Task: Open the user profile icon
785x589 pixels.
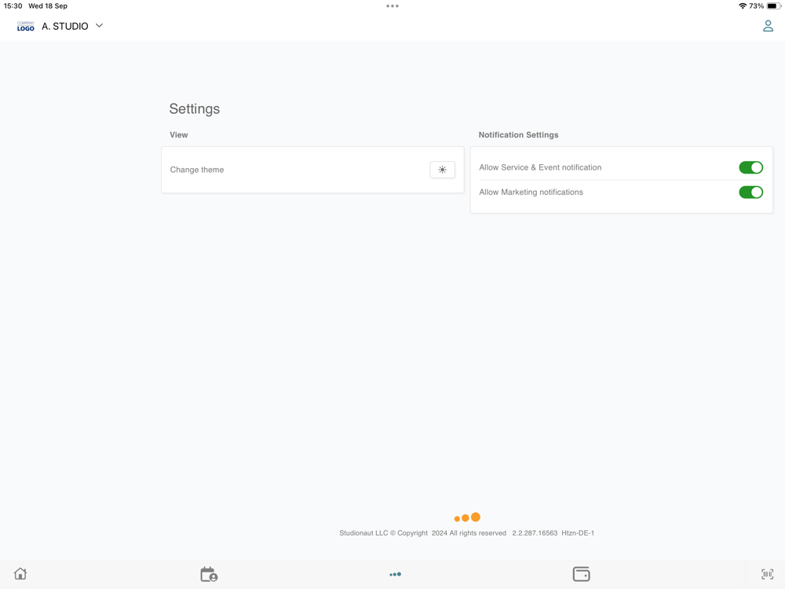Action: coord(768,26)
